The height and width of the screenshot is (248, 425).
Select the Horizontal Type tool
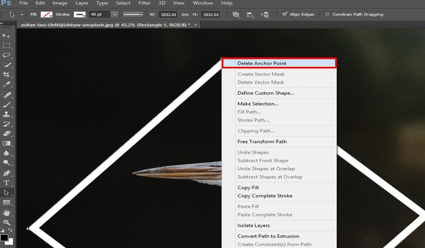point(7,183)
